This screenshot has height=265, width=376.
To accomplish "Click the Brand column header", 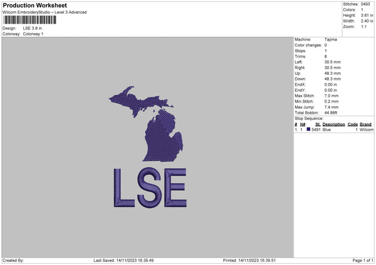I will [x=365, y=124].
